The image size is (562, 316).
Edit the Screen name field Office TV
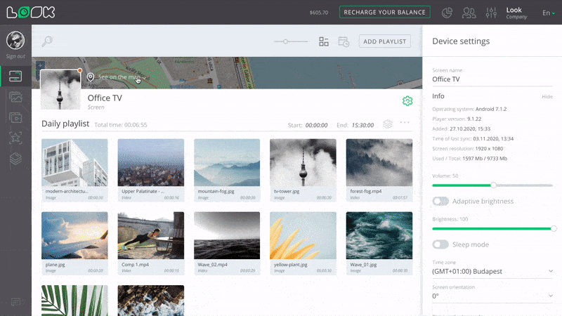[492, 79]
